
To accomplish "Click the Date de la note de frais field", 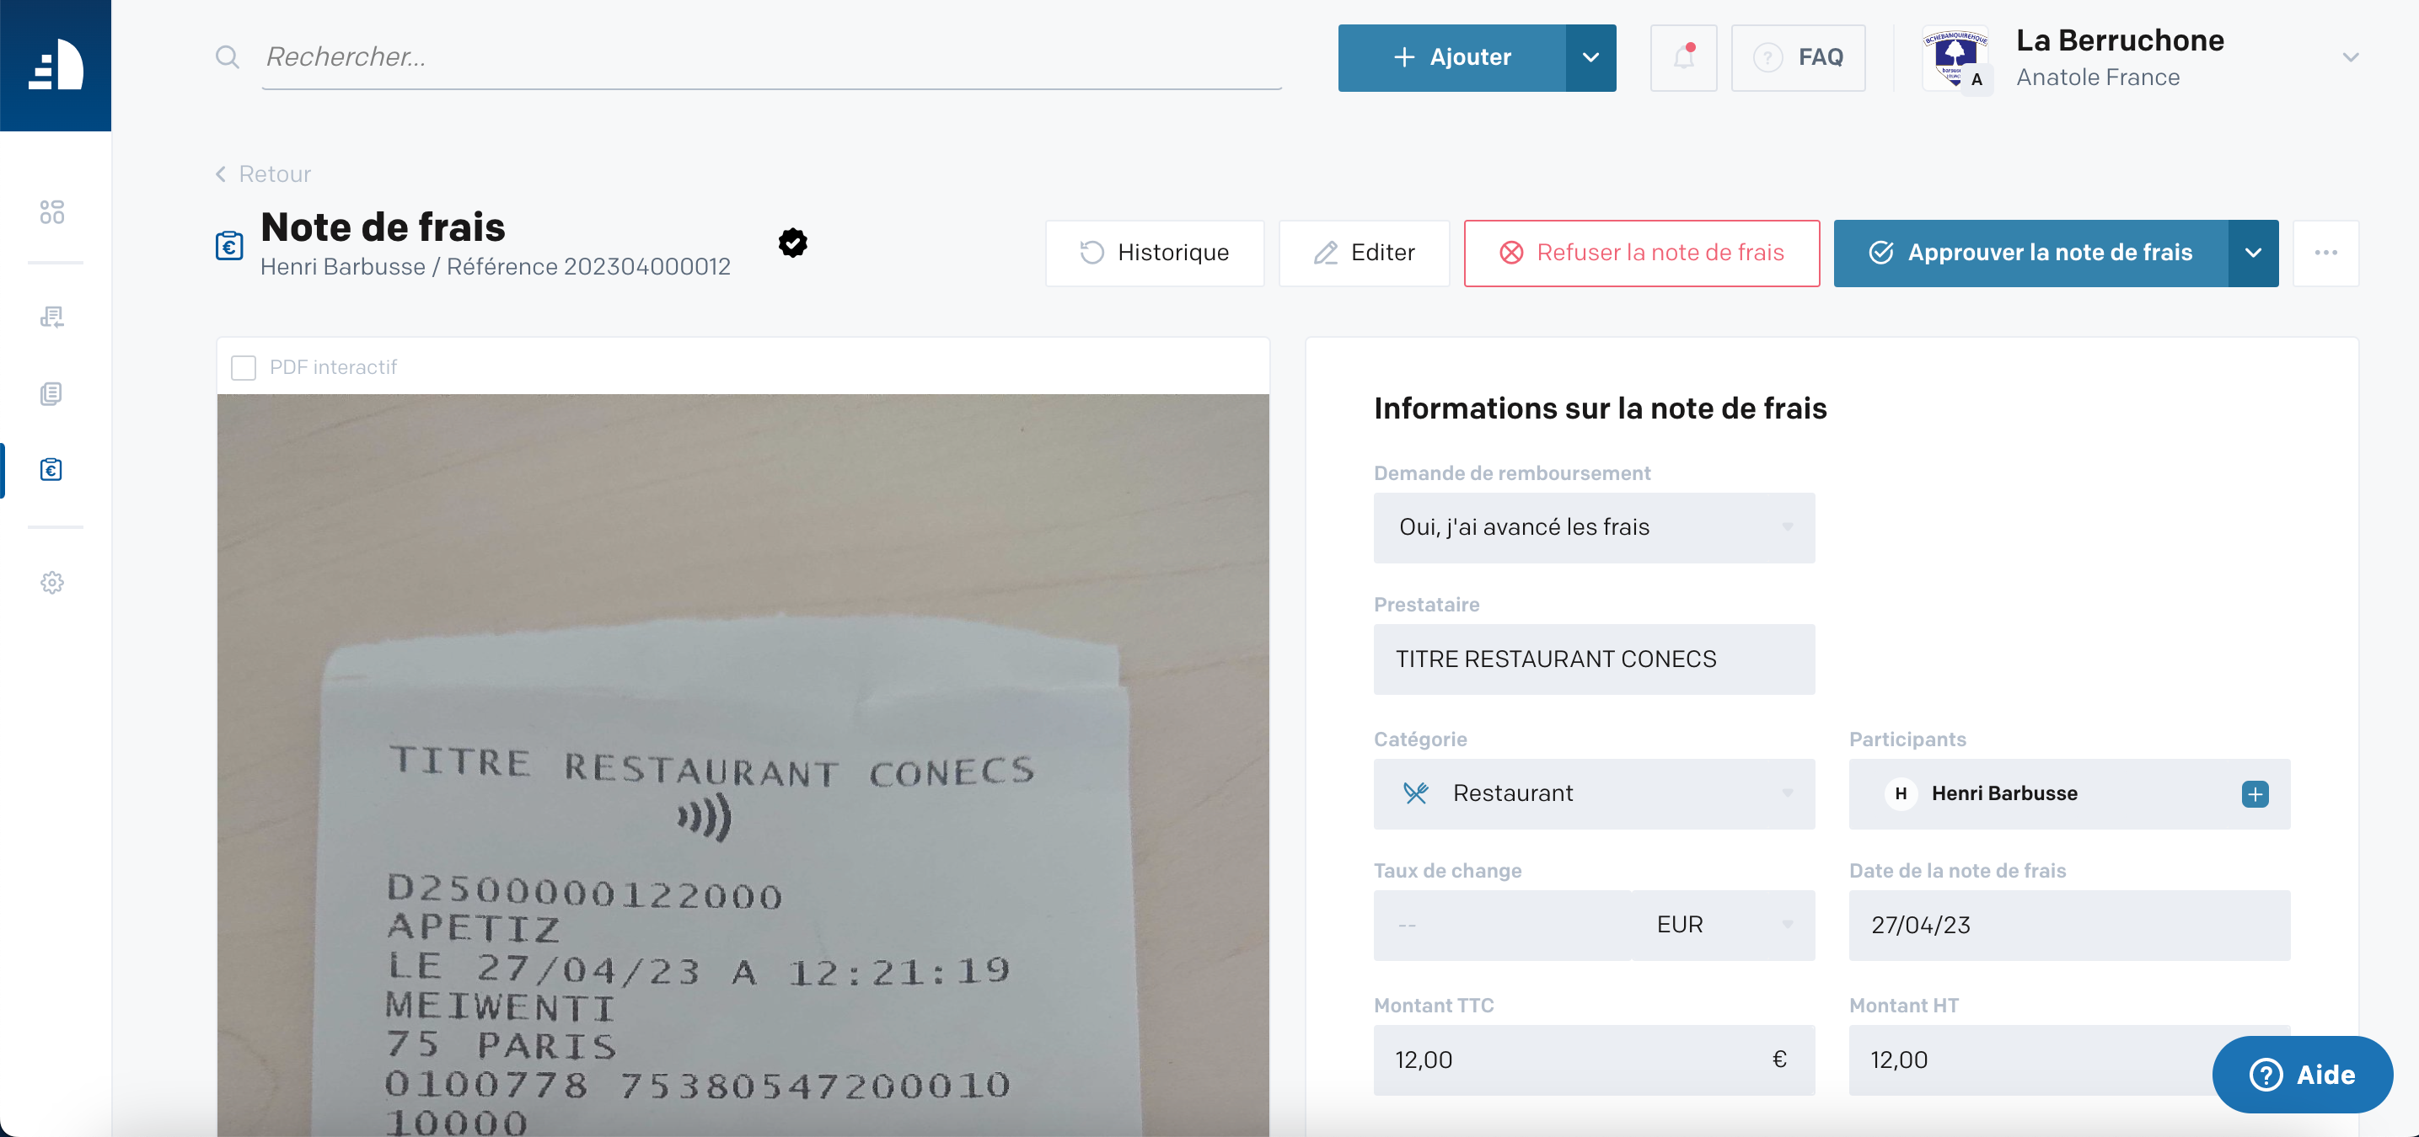I will pos(2068,925).
